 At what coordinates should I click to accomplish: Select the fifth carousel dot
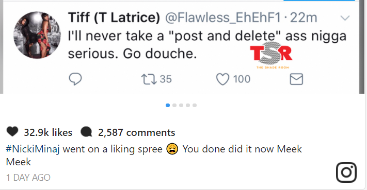(195, 105)
